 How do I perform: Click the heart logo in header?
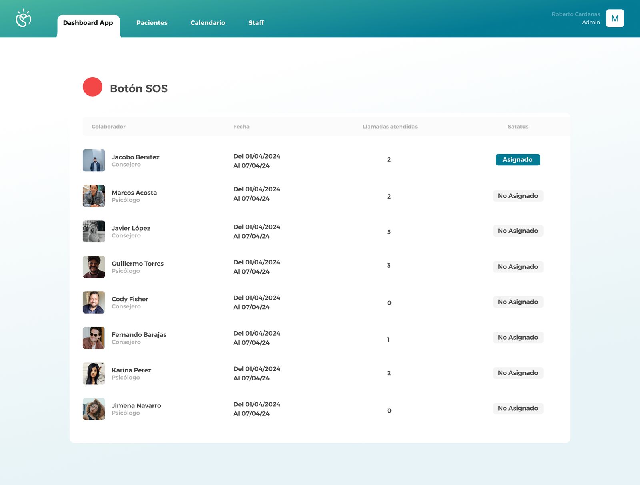pyautogui.click(x=23, y=18)
